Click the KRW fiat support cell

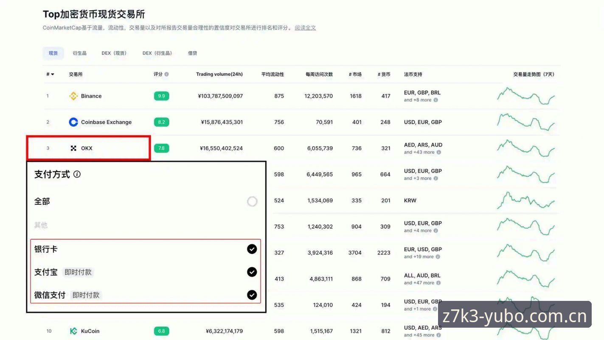click(x=410, y=201)
